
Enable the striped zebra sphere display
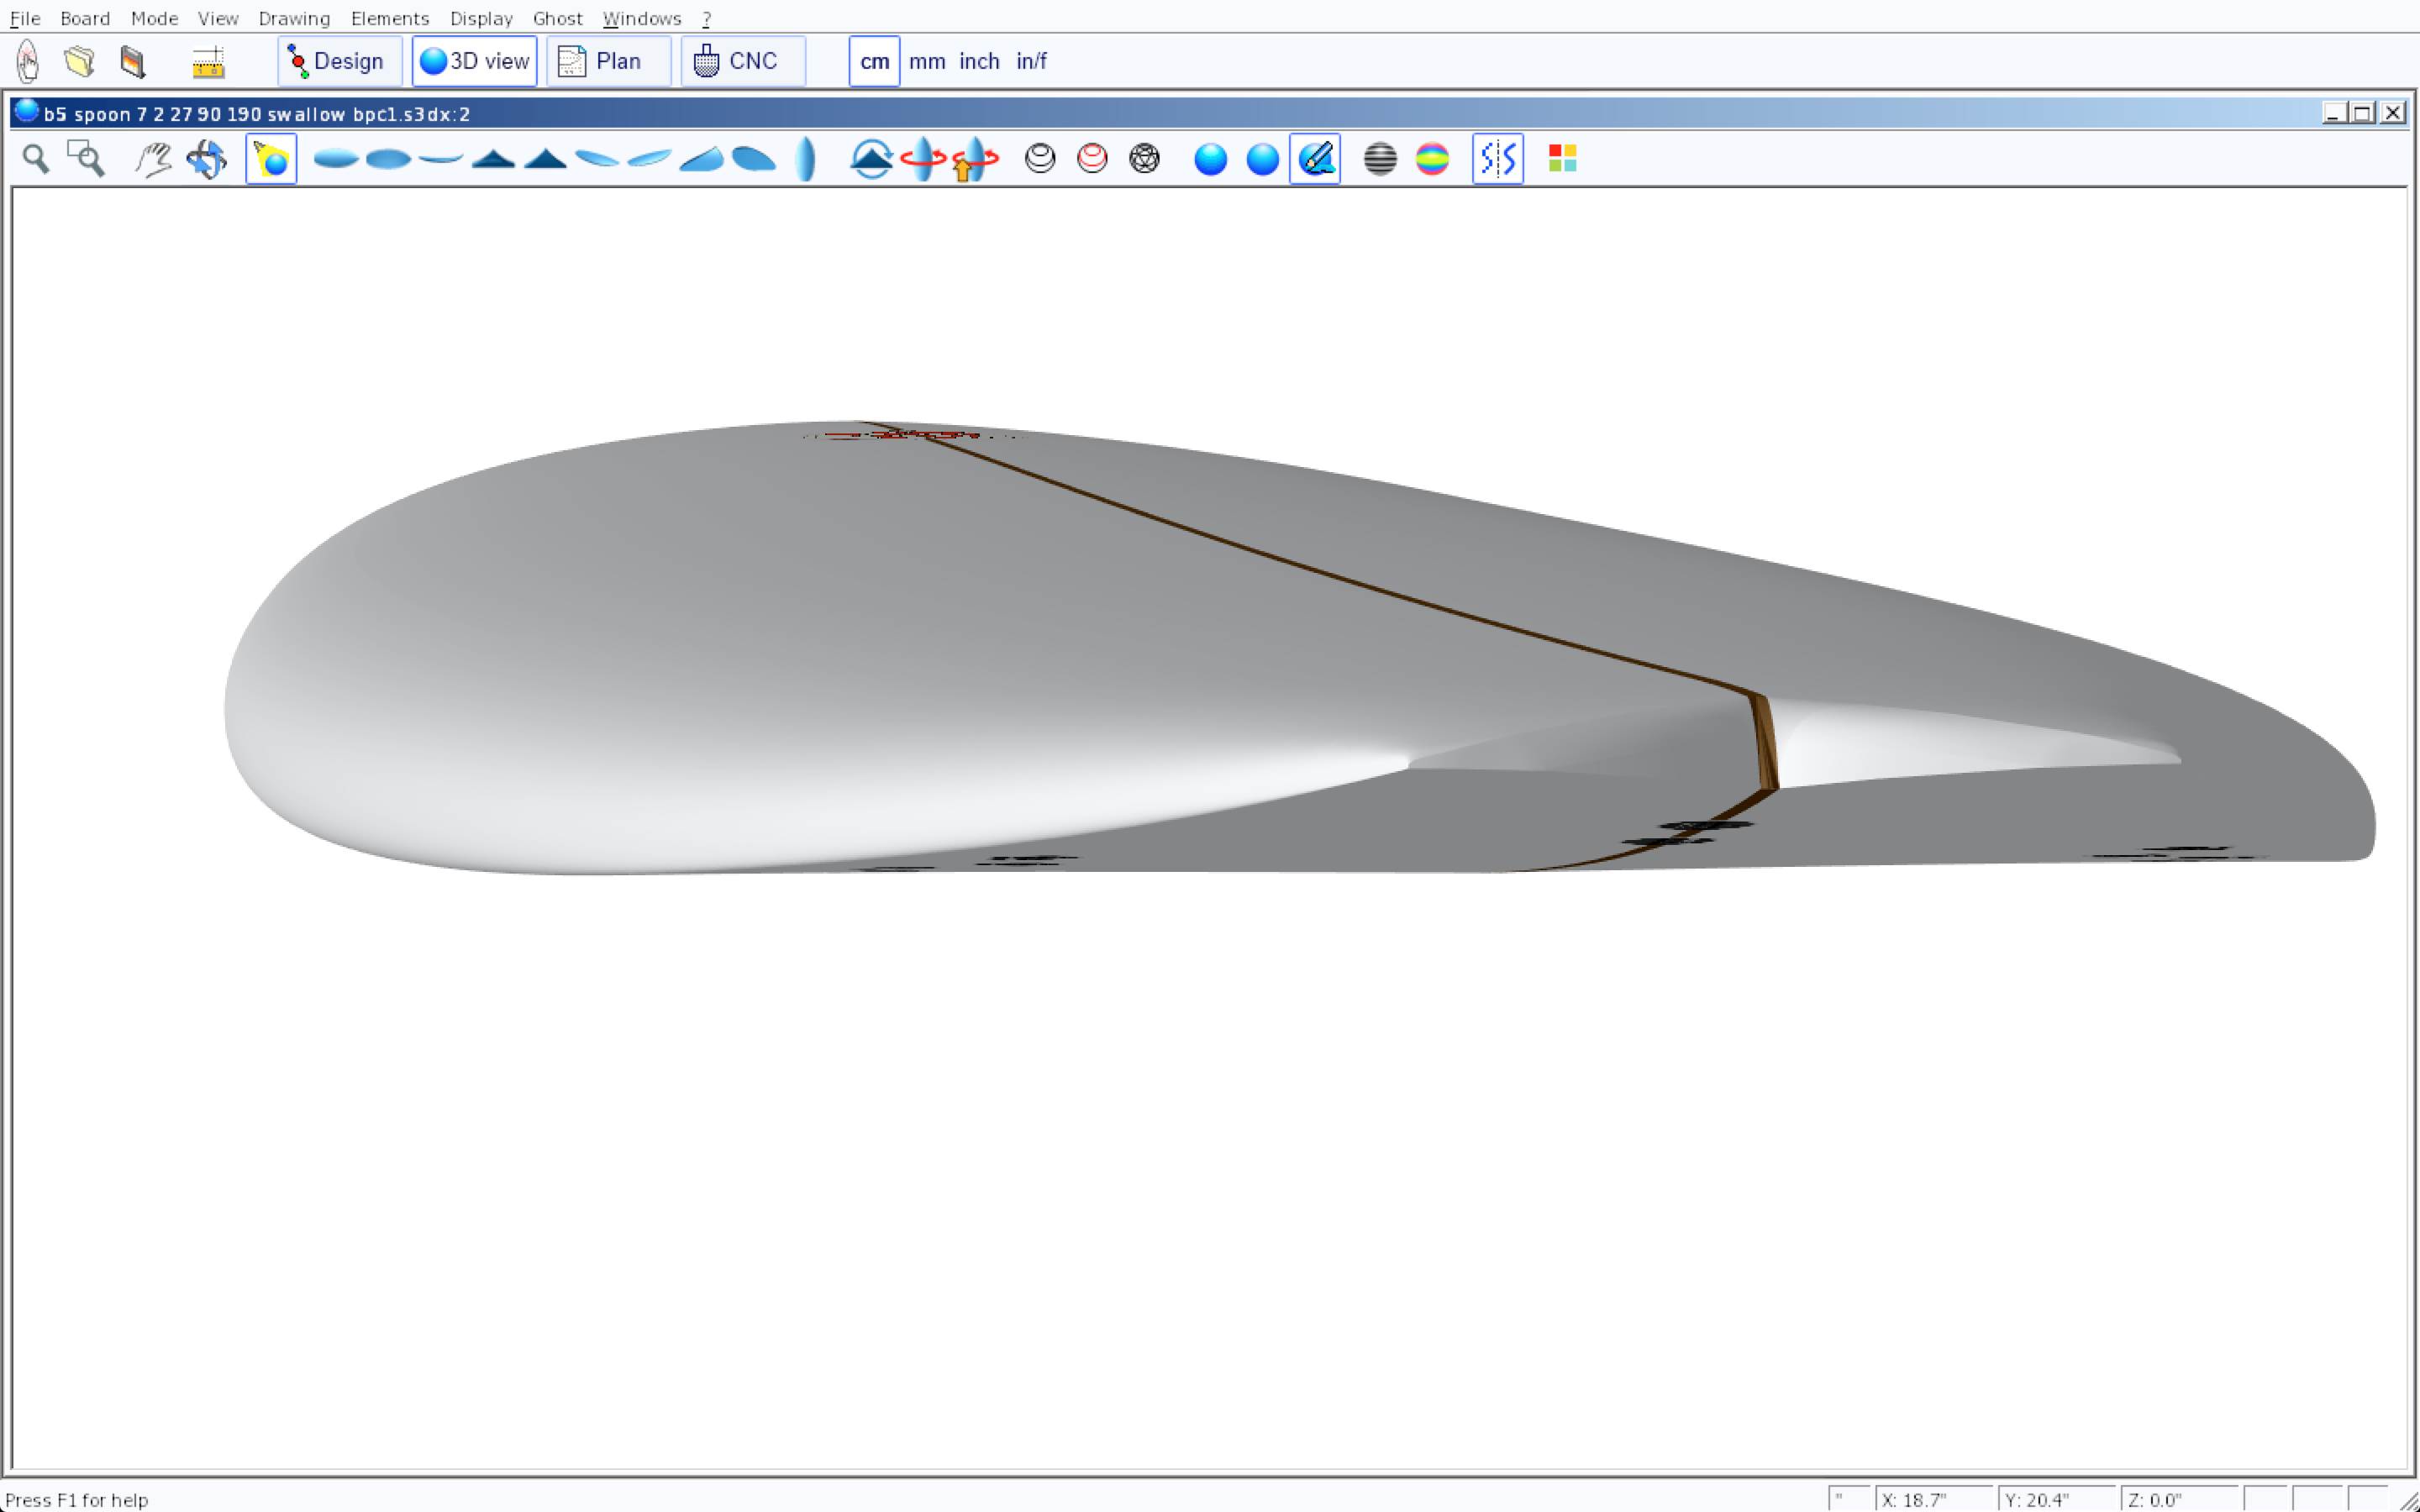(1380, 159)
